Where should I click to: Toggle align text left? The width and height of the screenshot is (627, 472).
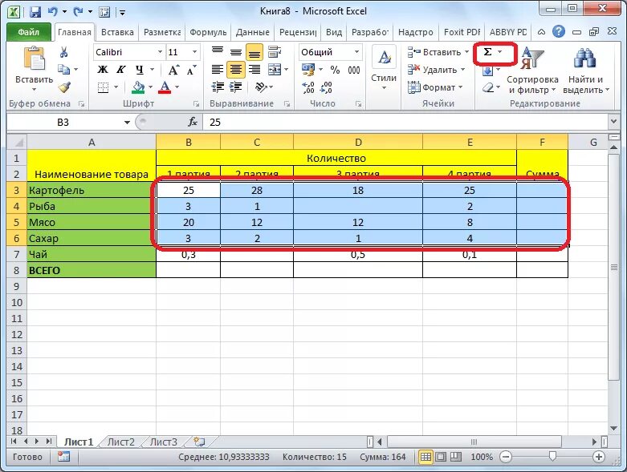(x=218, y=70)
